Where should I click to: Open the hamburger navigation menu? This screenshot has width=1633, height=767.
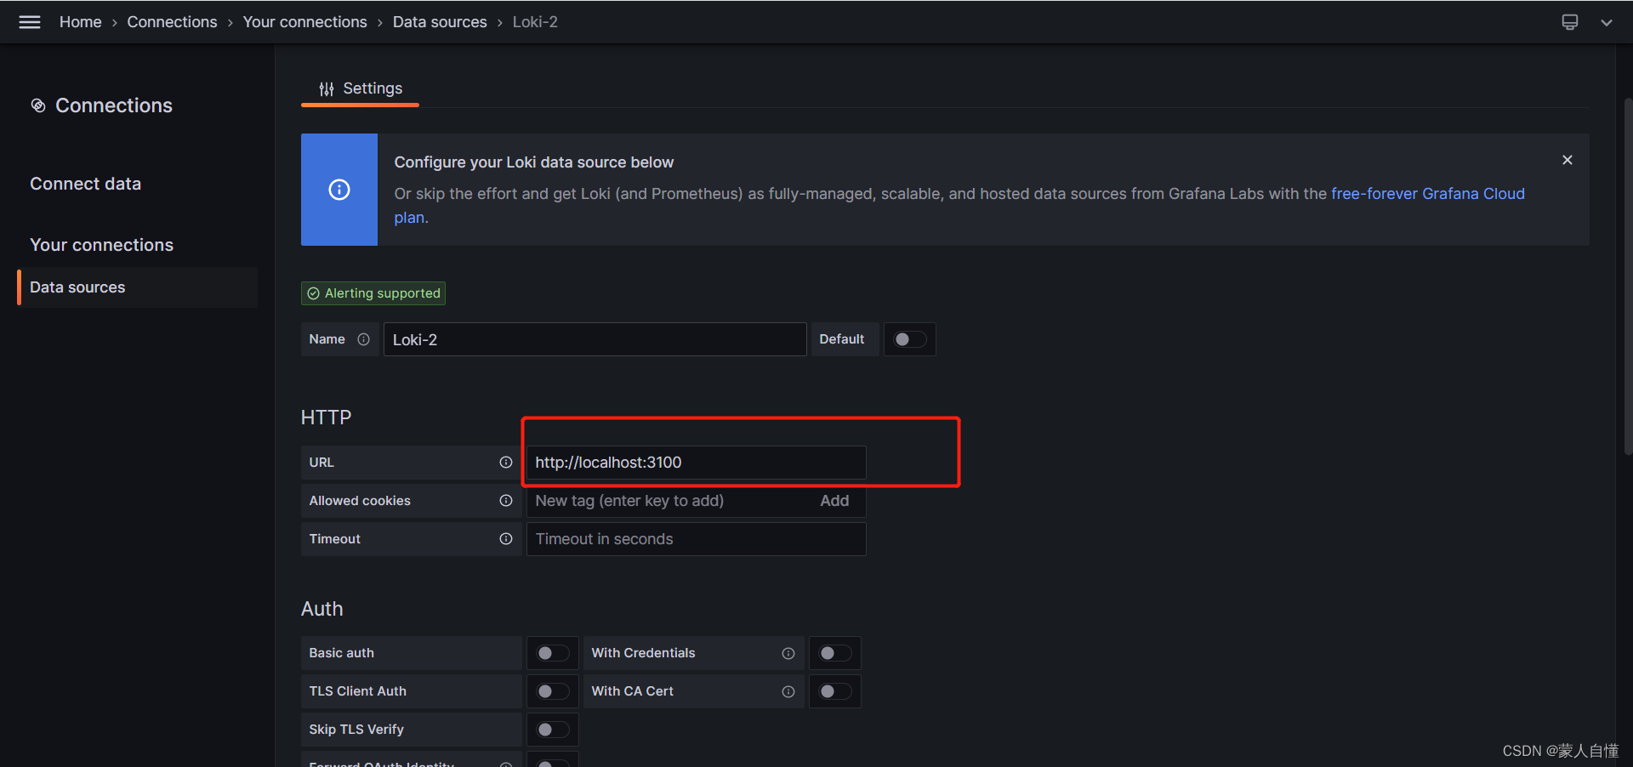click(30, 22)
